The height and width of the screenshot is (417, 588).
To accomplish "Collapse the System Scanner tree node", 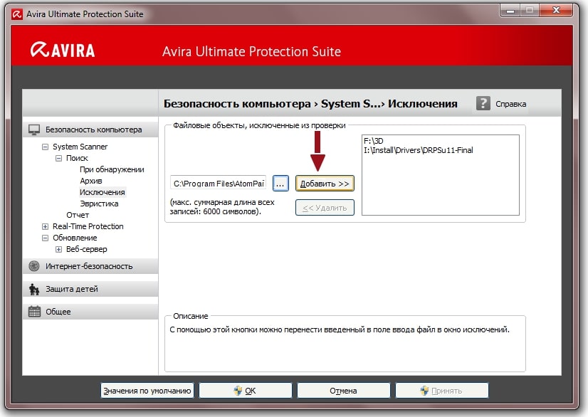I will [45, 147].
